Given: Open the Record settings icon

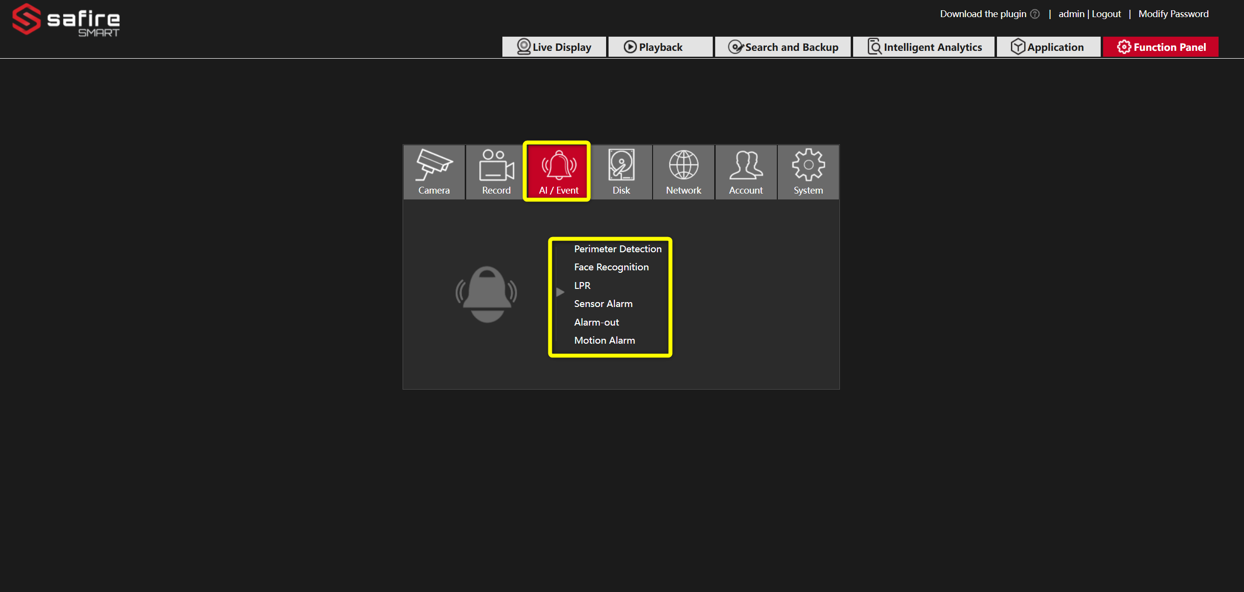Looking at the screenshot, I should pos(496,172).
